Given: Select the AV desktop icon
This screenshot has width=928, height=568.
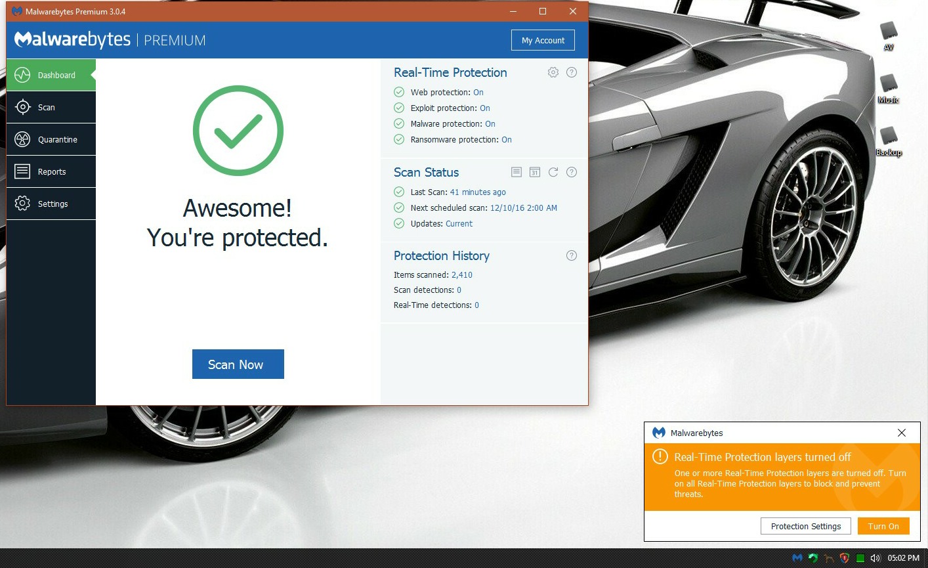Looking at the screenshot, I should click(889, 35).
